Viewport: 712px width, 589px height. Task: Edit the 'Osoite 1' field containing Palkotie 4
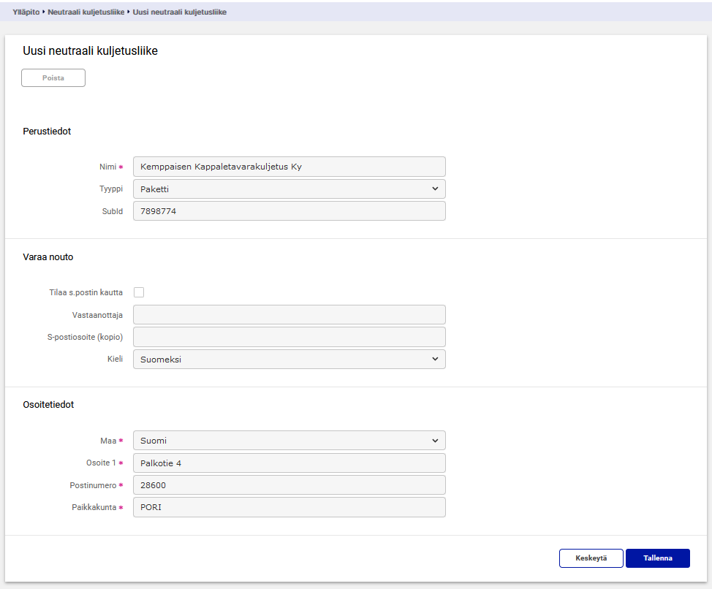click(289, 463)
